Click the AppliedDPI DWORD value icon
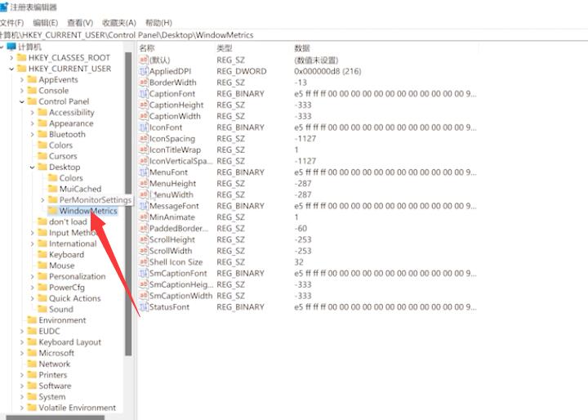 tap(144, 72)
